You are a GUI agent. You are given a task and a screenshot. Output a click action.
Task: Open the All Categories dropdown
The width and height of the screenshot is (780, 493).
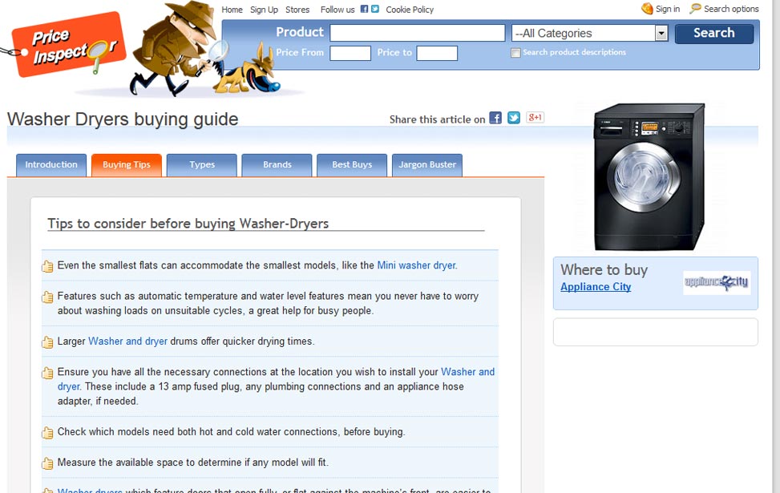pos(589,34)
